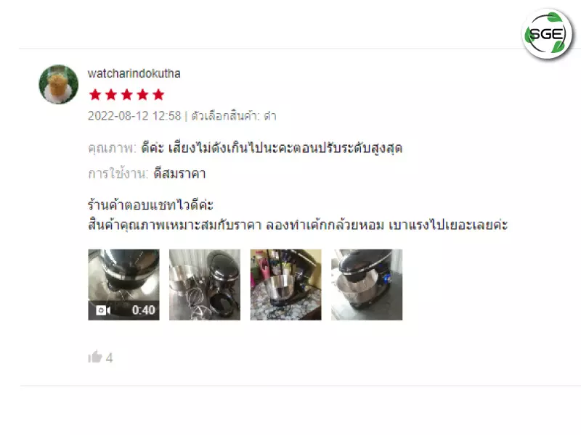This screenshot has height=435, width=581.
Task: Click the fourth red rating star
Action: [x=142, y=95]
